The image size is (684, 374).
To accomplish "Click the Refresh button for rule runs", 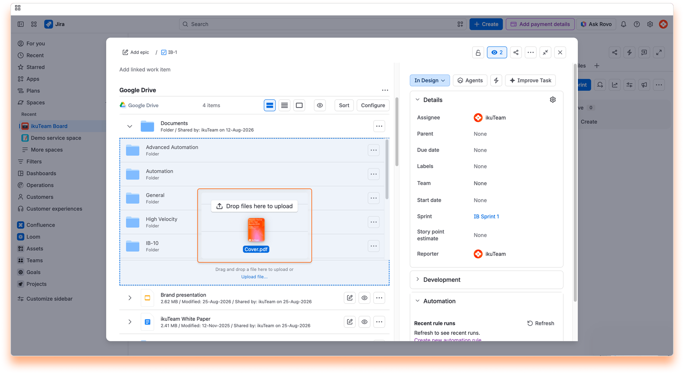I will coord(541,323).
